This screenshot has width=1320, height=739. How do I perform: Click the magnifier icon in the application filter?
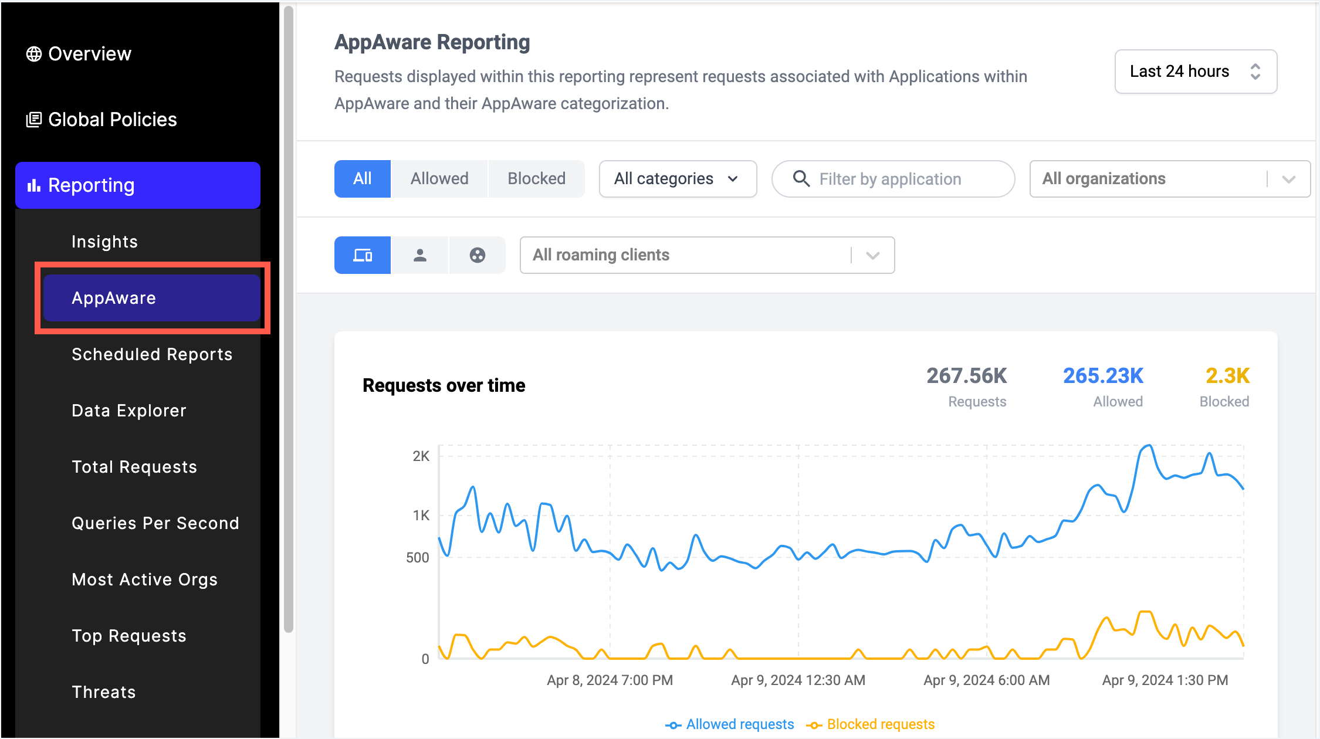point(801,179)
